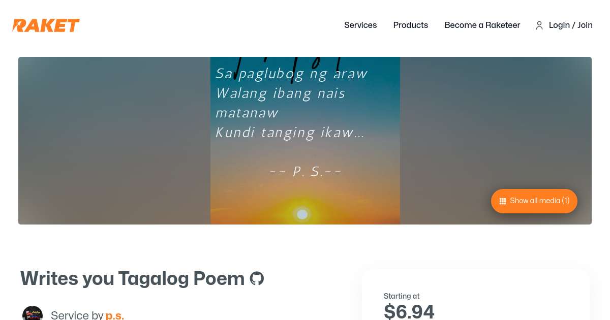Open the Products menu
The image size is (610, 320).
coord(410,25)
